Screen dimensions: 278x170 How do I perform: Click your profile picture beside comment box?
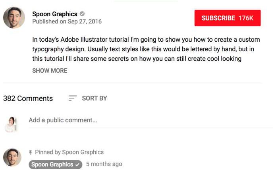point(11,124)
